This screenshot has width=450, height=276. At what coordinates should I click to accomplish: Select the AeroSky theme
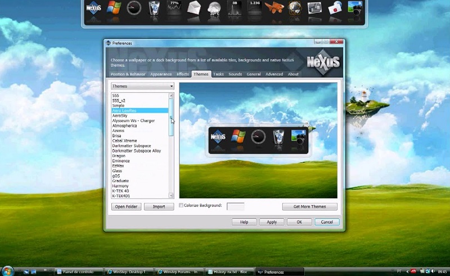coord(139,116)
